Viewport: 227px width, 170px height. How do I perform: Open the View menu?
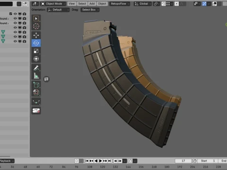pos(72,4)
